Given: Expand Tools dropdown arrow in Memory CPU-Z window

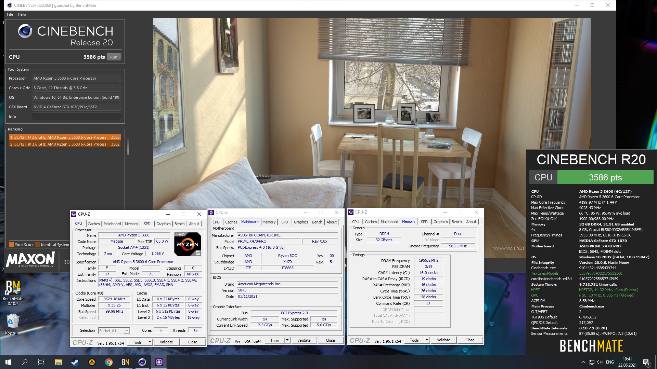Looking at the screenshot, I should (427, 340).
